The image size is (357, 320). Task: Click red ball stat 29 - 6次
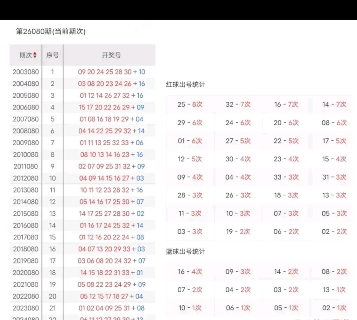[190, 123]
